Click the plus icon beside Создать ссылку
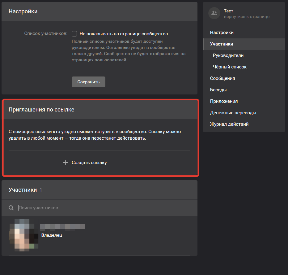 tap(66, 163)
